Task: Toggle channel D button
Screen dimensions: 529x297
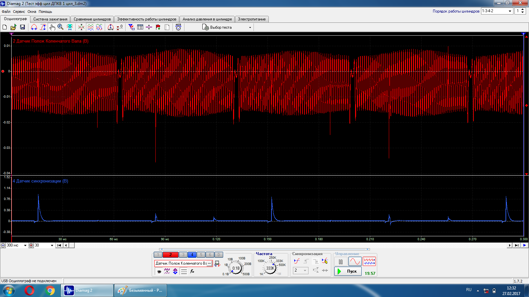Action: 219,255
